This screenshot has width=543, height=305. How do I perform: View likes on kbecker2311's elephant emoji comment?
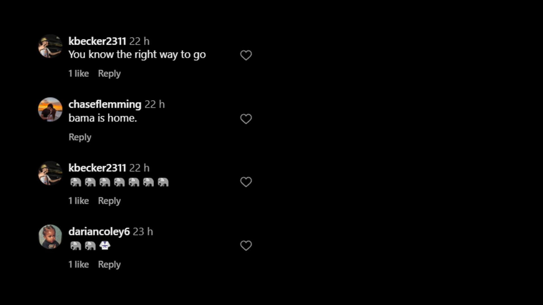coord(79,201)
